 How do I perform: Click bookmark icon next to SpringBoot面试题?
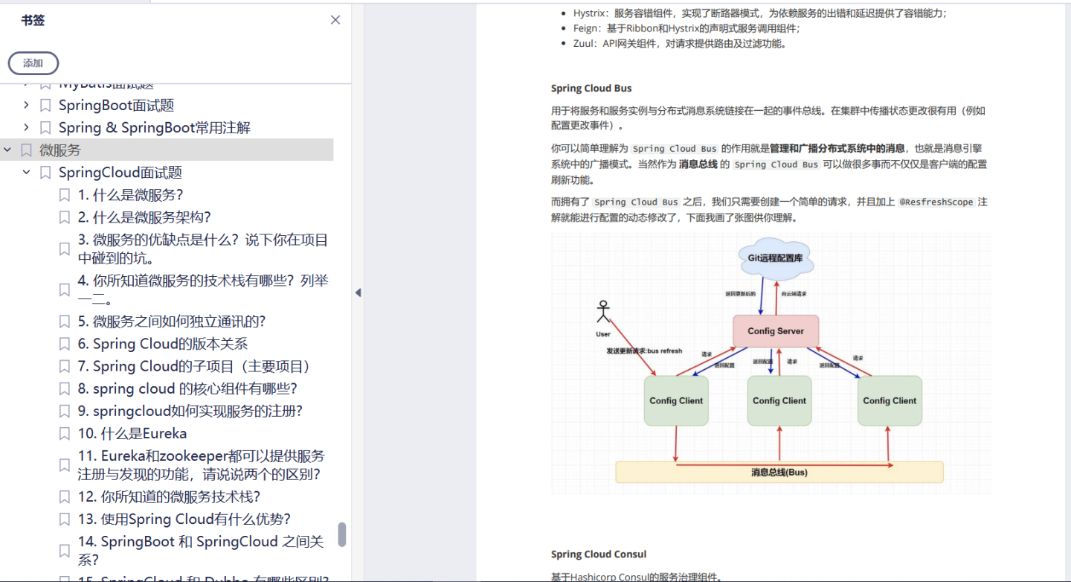click(45, 106)
